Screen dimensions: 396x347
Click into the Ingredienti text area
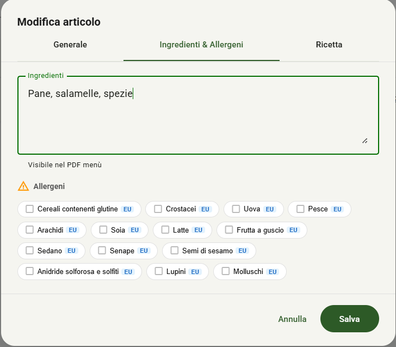pyautogui.click(x=198, y=115)
